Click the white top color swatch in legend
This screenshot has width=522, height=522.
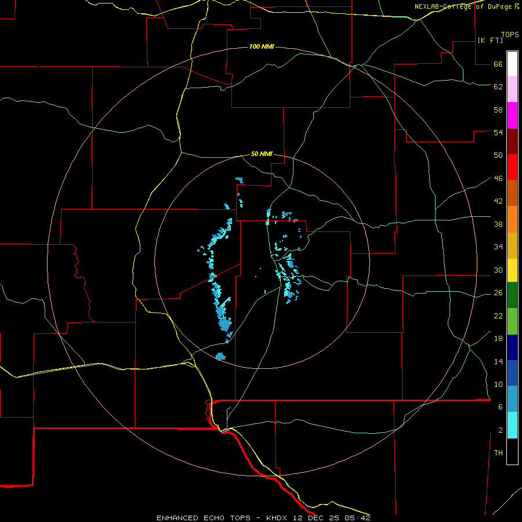pyautogui.click(x=512, y=64)
